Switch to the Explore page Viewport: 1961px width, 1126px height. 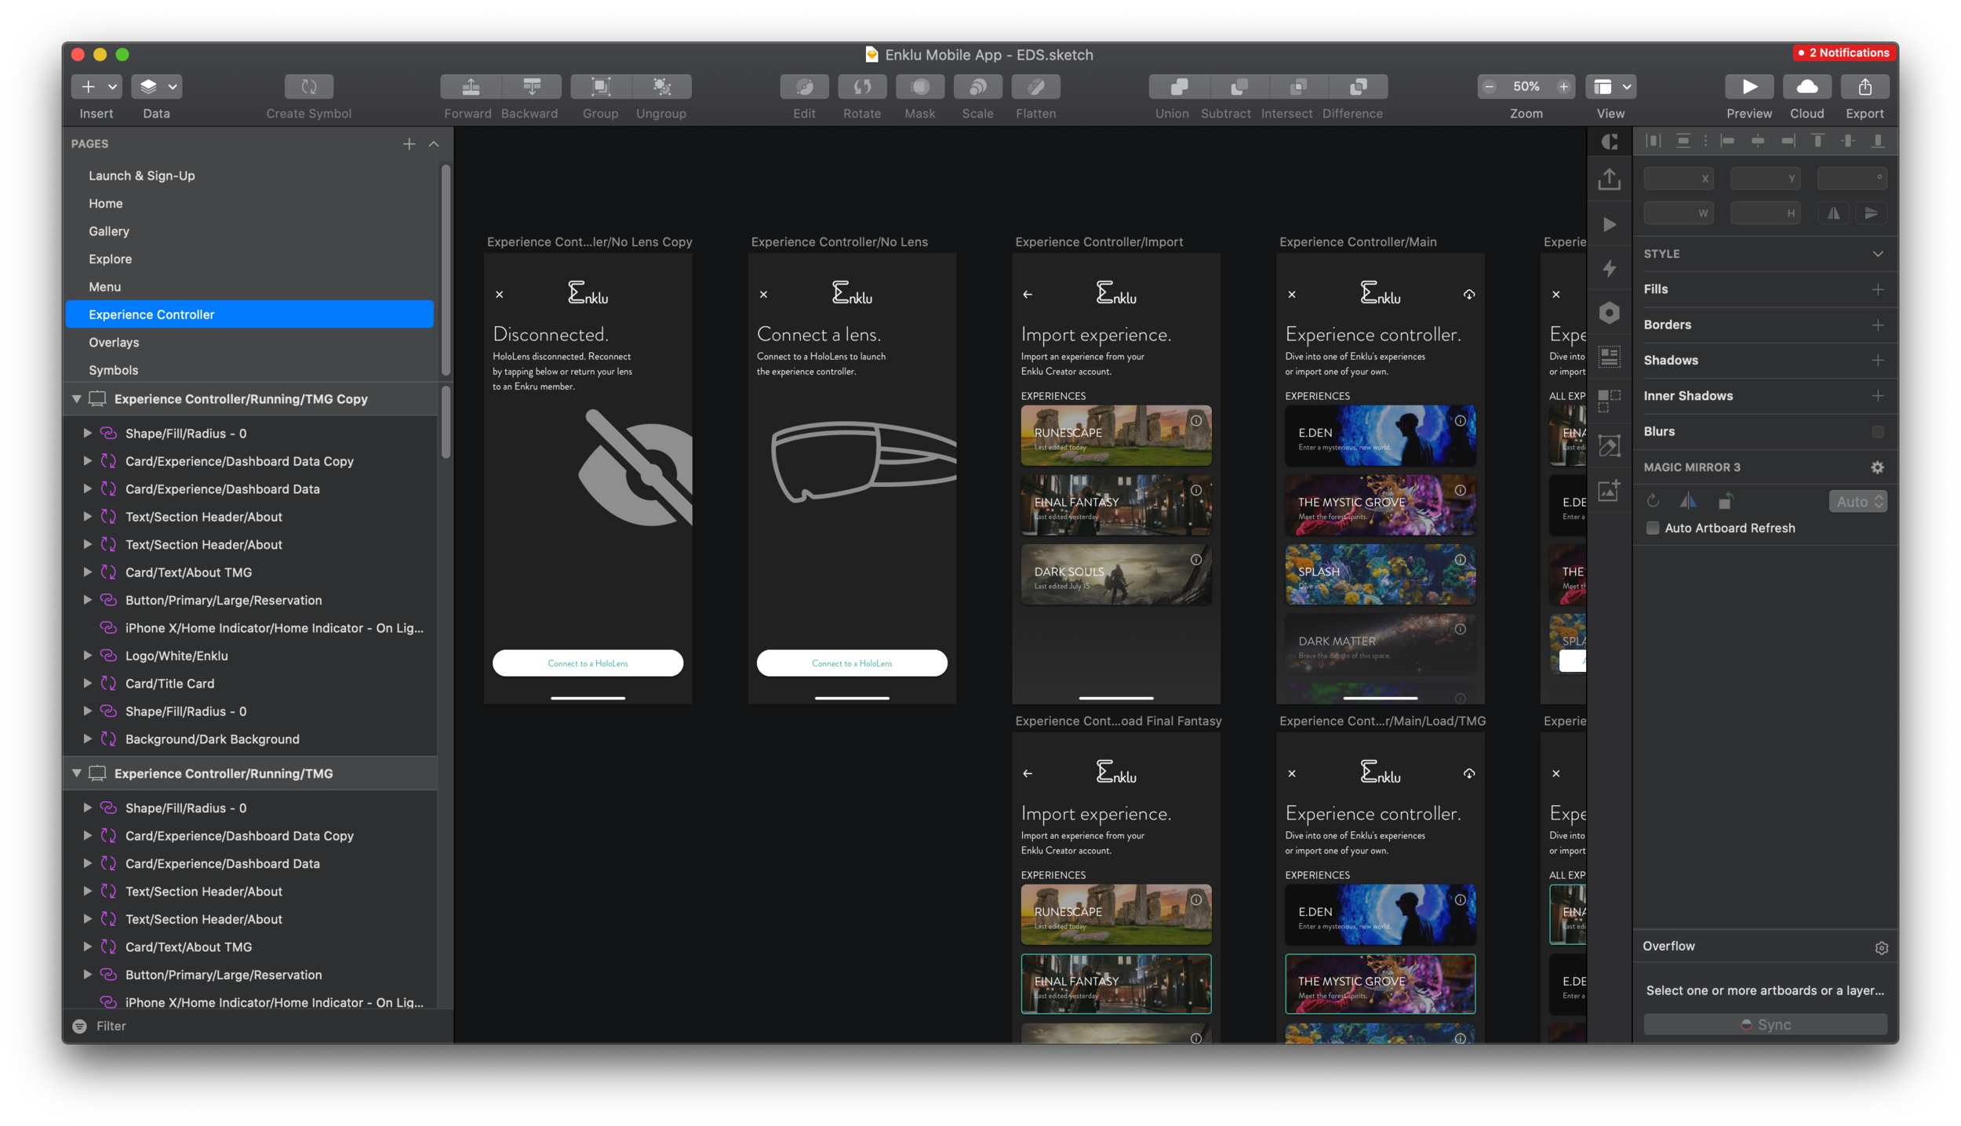click(x=249, y=259)
